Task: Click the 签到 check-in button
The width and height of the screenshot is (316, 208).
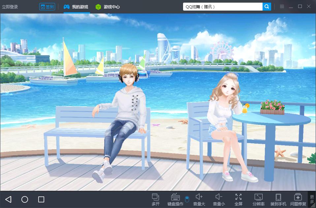Action: (47, 7)
